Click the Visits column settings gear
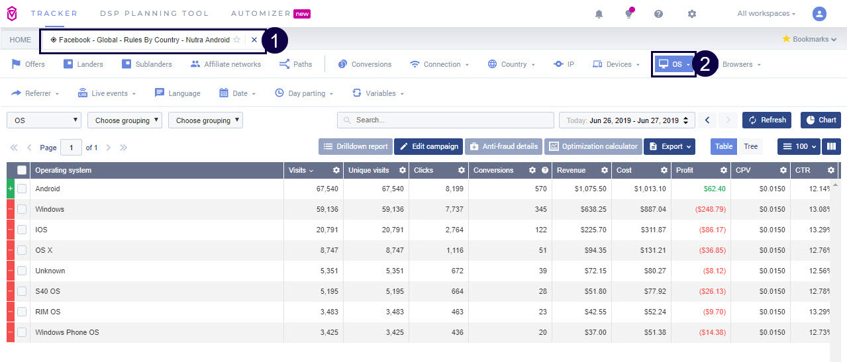 336,170
